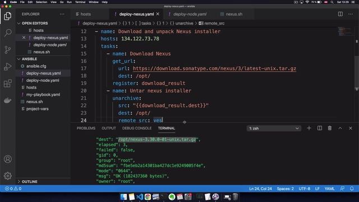359x202 pixels.
Task: Close deploy-nexus.yaml in Open Editors
Action: point(24,38)
